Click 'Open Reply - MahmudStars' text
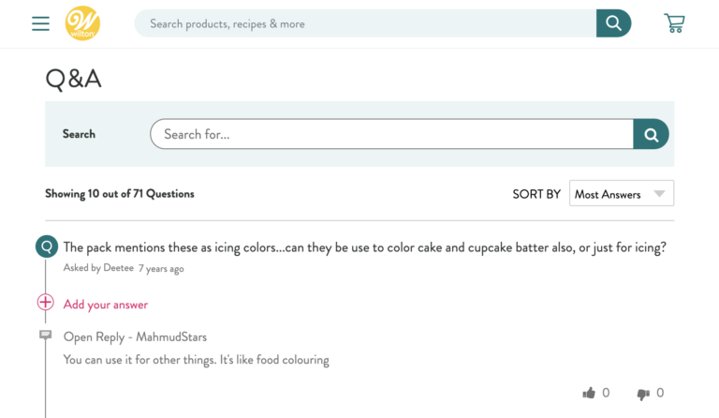 [x=135, y=336]
